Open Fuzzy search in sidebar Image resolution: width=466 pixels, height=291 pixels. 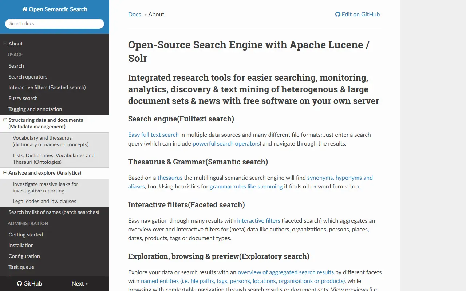(23, 98)
